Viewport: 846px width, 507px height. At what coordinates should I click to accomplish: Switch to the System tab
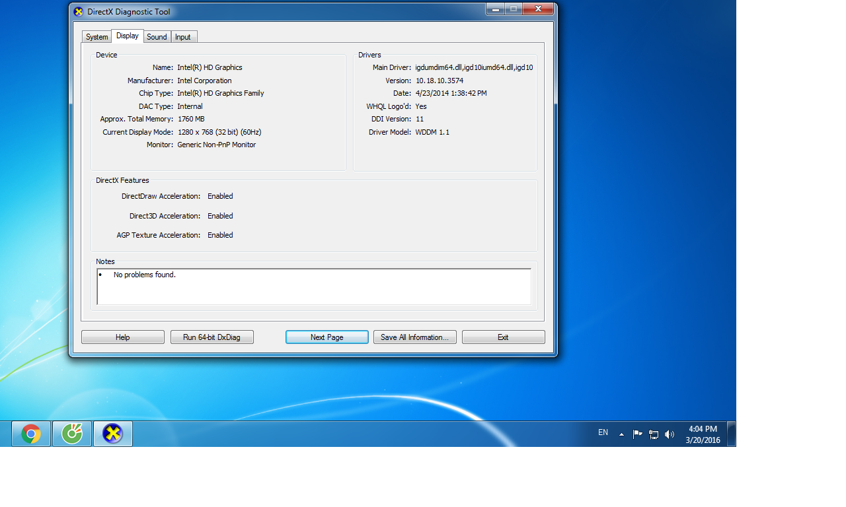coord(96,37)
